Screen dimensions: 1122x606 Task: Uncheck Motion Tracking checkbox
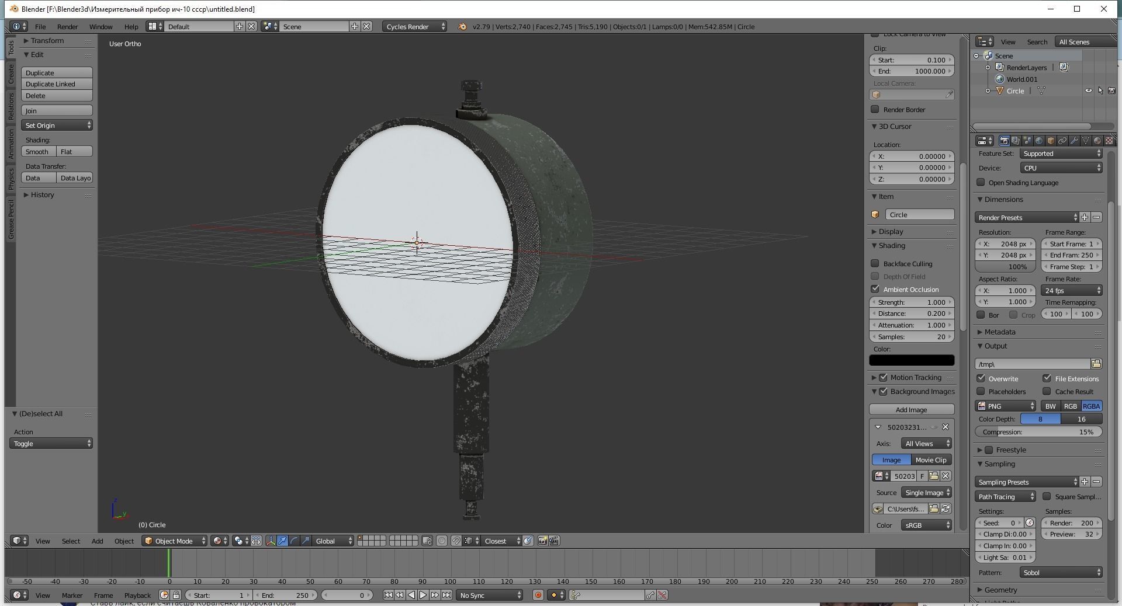tap(883, 378)
